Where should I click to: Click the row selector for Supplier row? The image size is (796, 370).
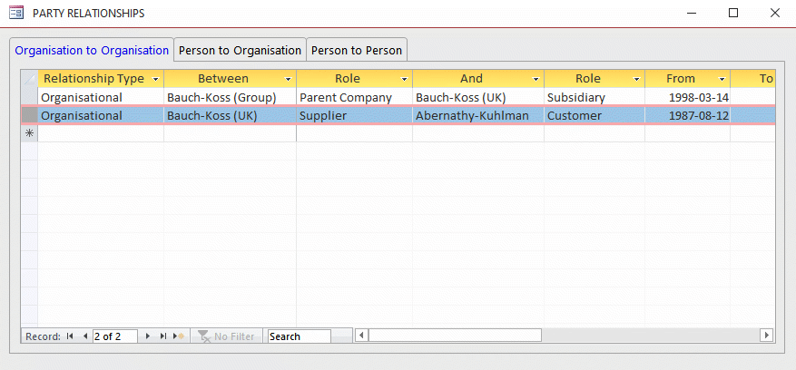(29, 115)
